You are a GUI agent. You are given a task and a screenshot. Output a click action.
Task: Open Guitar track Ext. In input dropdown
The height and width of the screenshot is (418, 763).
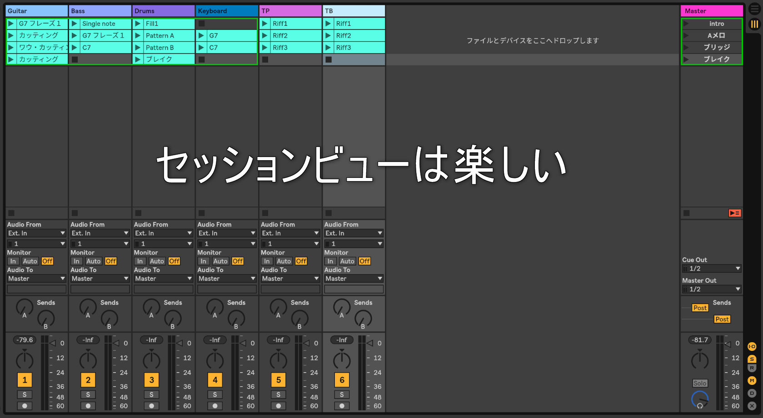point(36,233)
